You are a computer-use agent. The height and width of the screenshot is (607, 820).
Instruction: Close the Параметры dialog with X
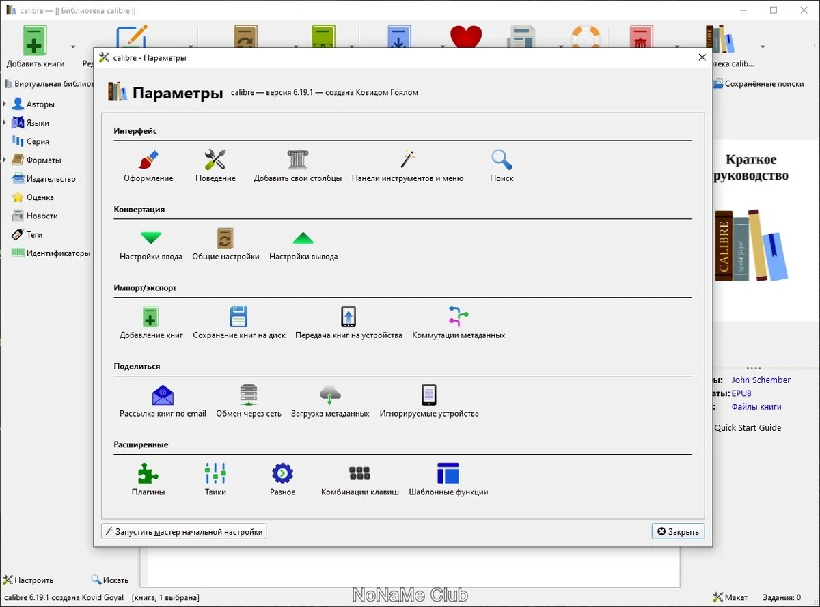point(702,57)
